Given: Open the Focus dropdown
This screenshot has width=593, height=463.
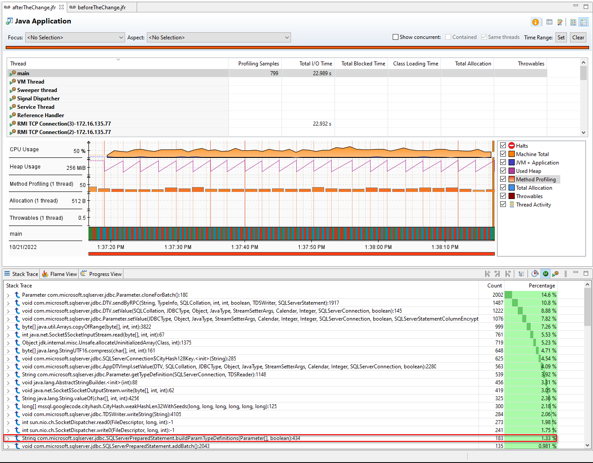Looking at the screenshot, I should coord(75,38).
